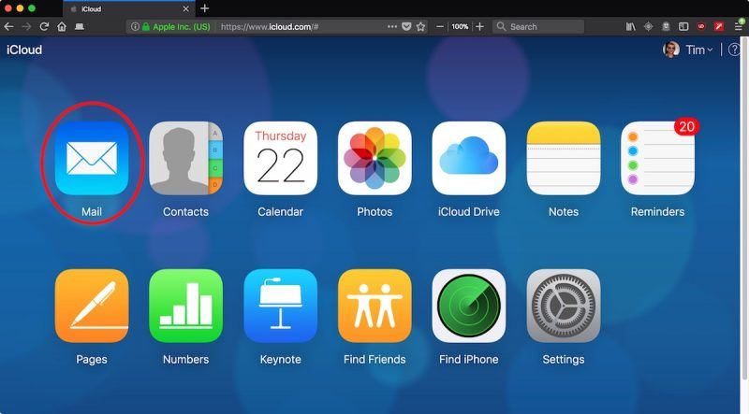Open a new browser tab
749x414 pixels.
[205, 8]
